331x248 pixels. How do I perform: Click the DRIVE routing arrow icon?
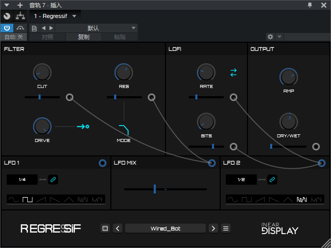click(x=83, y=126)
